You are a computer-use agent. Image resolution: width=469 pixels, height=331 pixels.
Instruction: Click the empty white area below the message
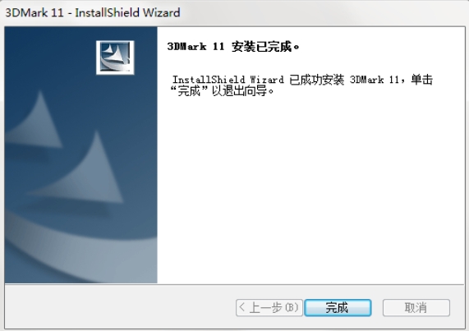coord(311,191)
